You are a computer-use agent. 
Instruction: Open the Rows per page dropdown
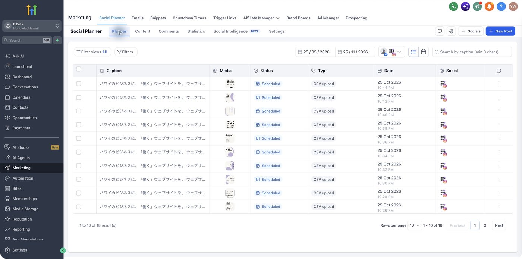click(415, 225)
